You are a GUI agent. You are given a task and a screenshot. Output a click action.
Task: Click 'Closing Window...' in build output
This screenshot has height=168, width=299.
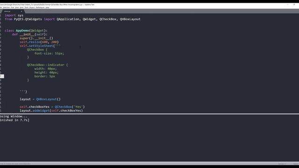click(x=14, y=116)
